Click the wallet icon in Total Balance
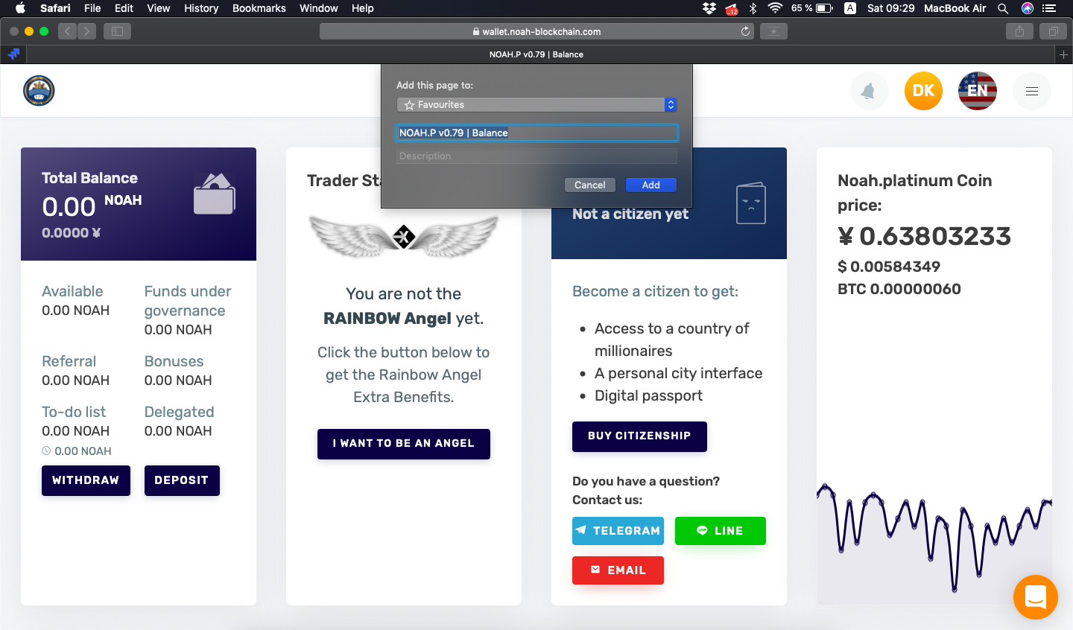 point(215,194)
